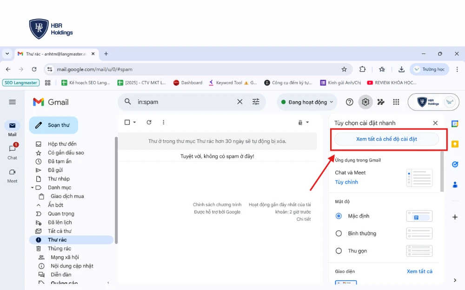Close the quick settings panel
This screenshot has width=465, height=290.
[x=435, y=123]
